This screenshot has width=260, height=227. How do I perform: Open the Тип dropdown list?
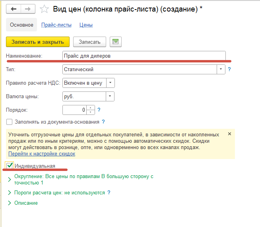point(221,69)
